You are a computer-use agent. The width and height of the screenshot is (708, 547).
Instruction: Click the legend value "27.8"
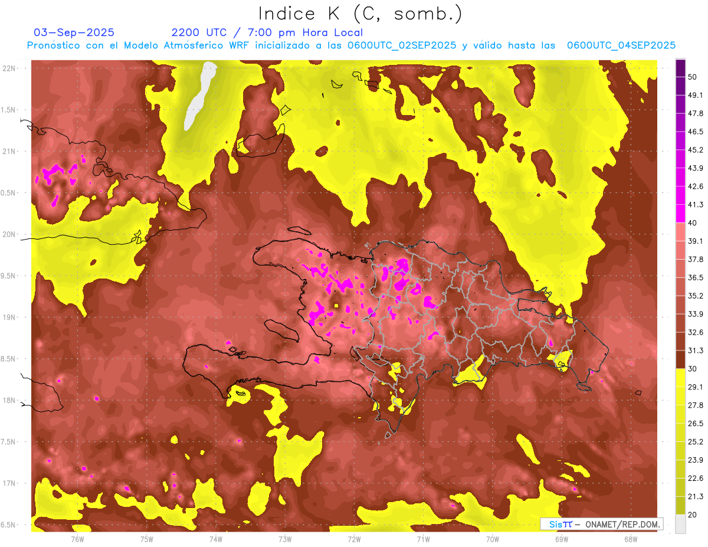click(x=695, y=405)
